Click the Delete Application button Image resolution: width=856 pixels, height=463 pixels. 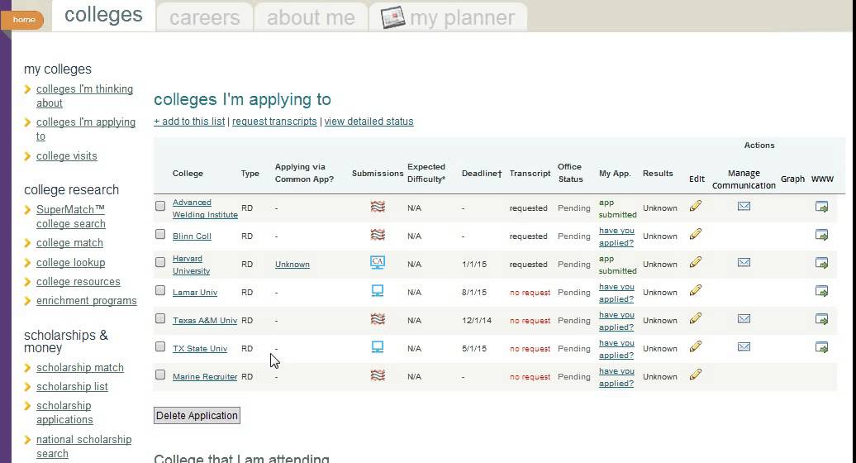[197, 416]
